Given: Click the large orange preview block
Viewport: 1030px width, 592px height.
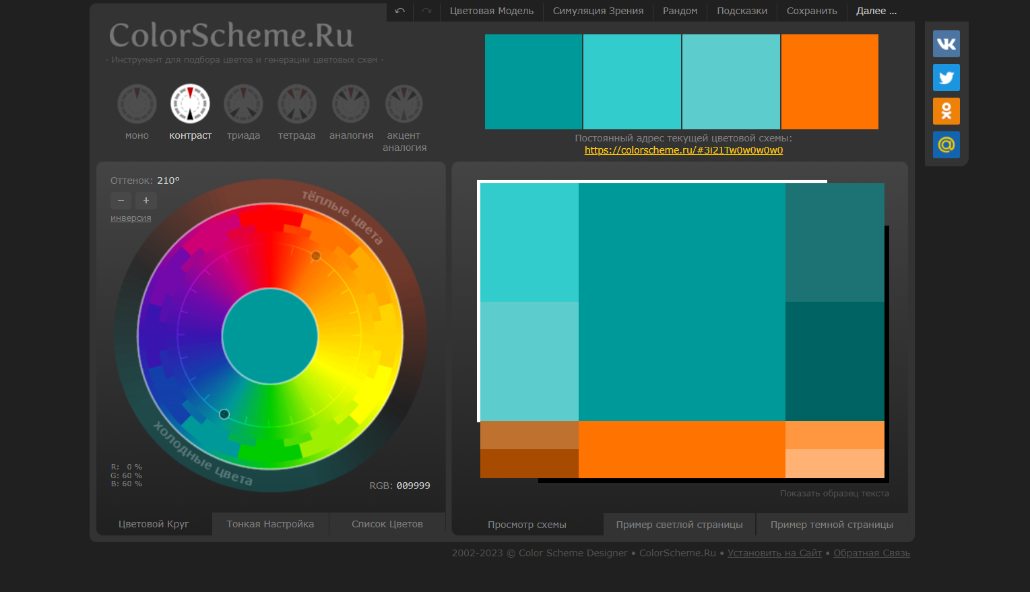Looking at the screenshot, I should tap(682, 449).
